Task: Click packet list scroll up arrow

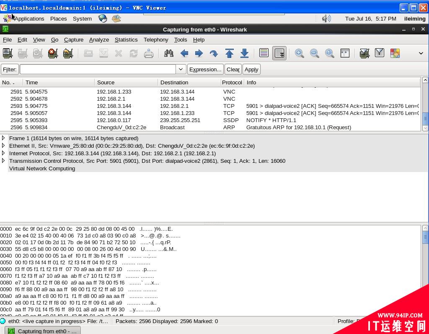Action: point(425,80)
